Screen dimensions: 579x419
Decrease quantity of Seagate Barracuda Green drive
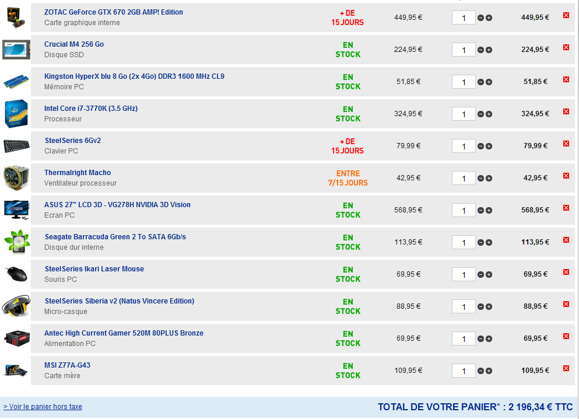[481, 243]
